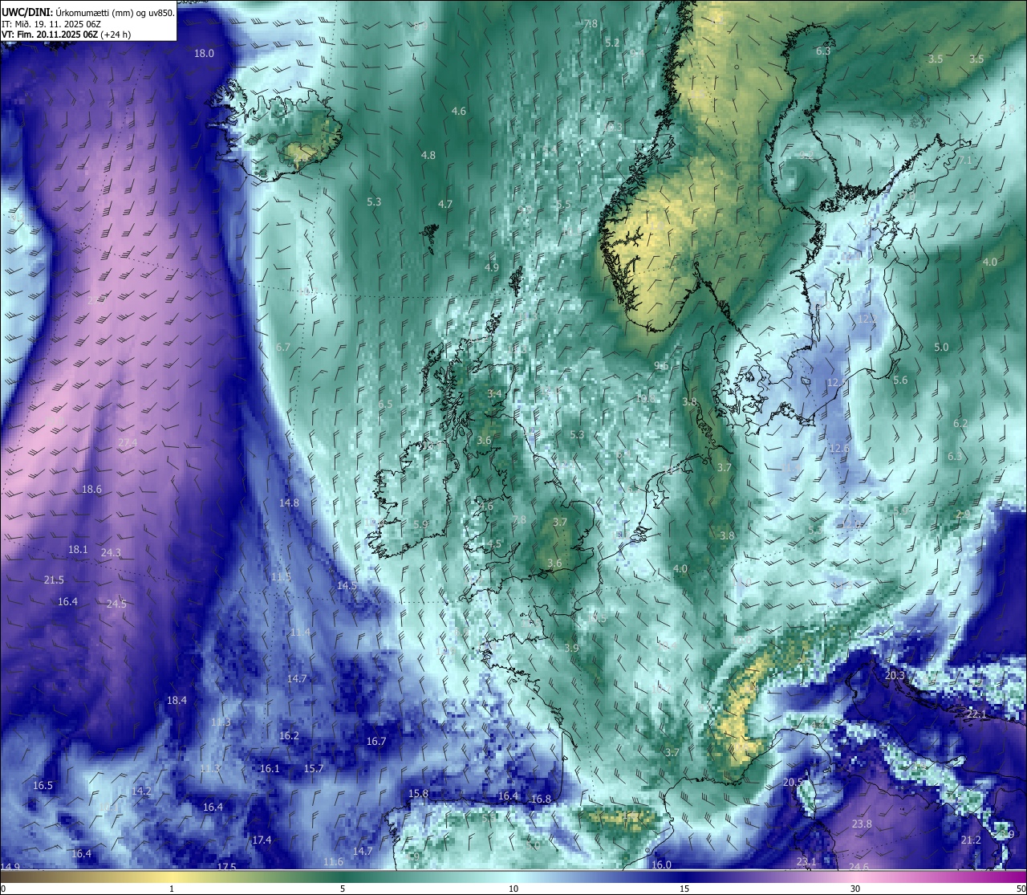Click the colorbar tick label '30'

[855, 889]
